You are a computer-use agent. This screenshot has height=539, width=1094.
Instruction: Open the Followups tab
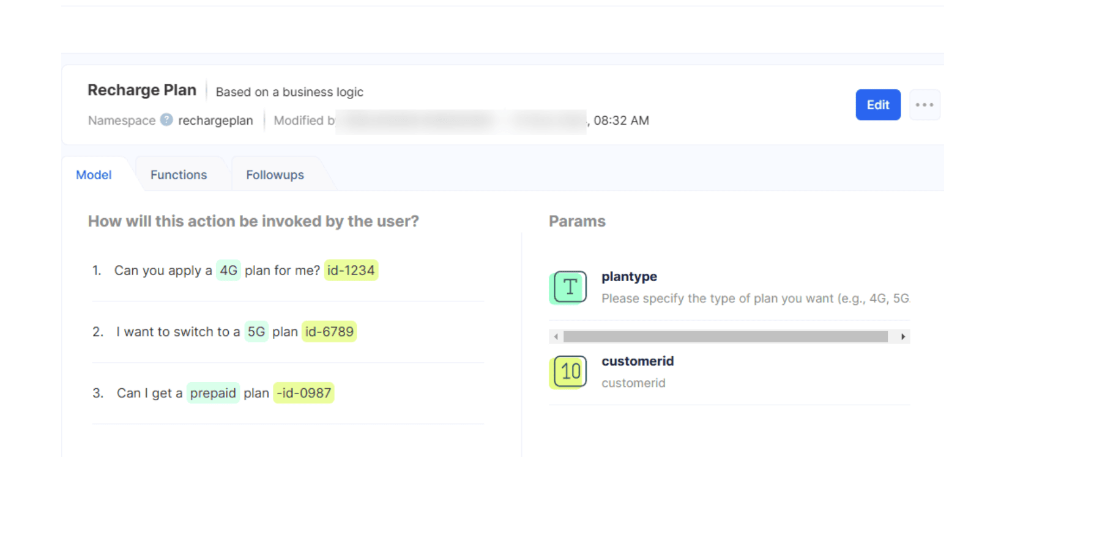pos(275,175)
